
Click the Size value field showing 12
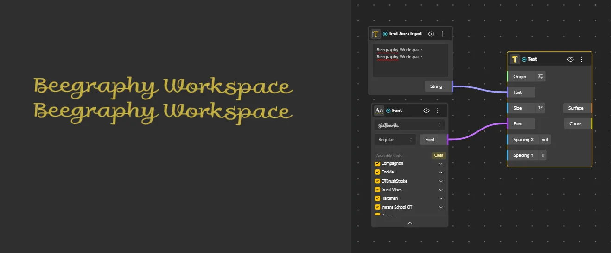[541, 108]
